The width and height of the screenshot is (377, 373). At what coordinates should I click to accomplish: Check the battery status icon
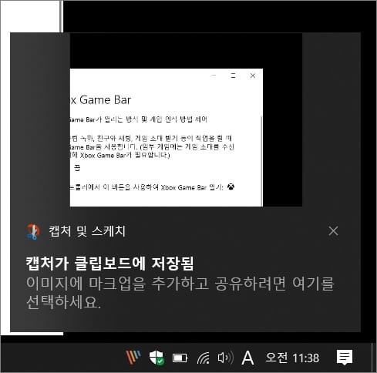tap(180, 358)
